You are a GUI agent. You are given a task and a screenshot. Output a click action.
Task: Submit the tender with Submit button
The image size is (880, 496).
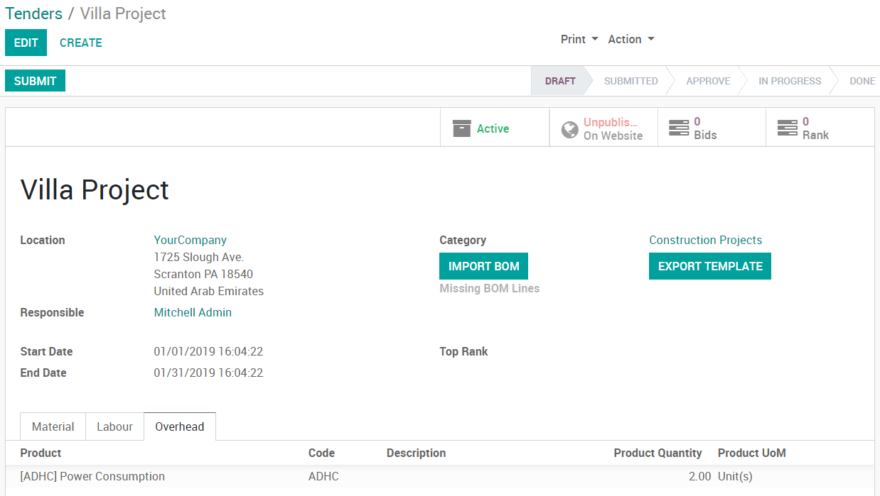tap(35, 81)
